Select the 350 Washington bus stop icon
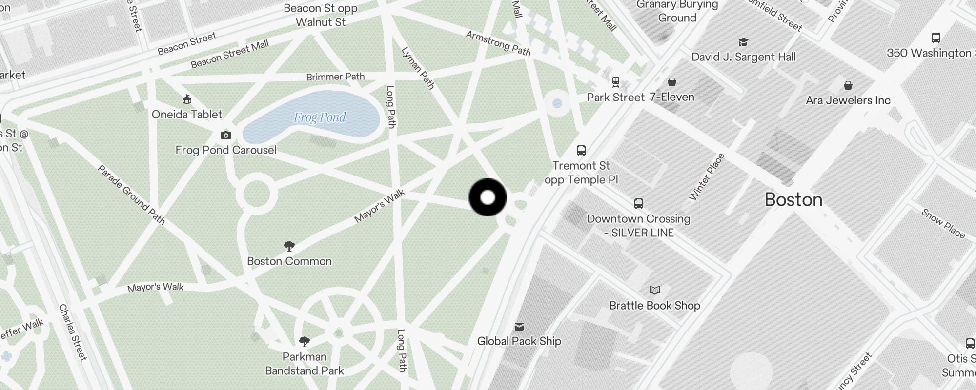This screenshot has width=976, height=390. 936,38
